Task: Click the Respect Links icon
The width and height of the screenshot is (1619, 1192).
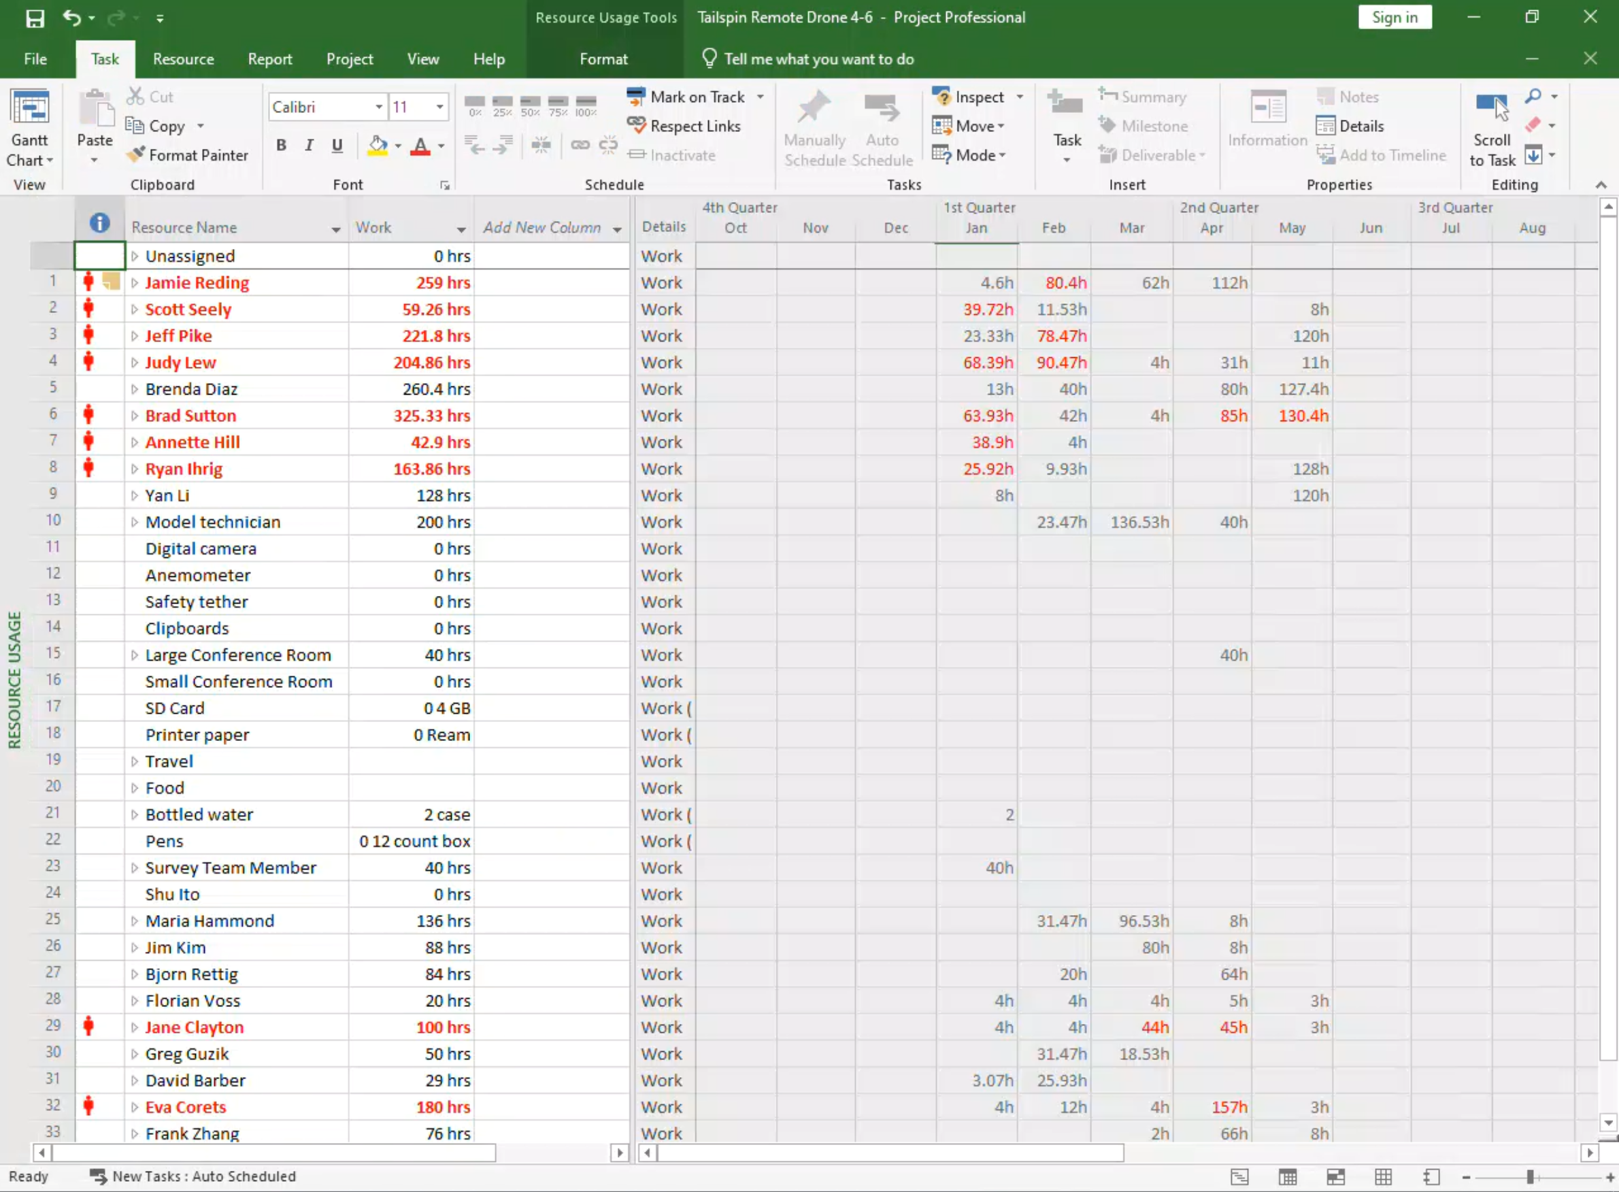Action: (x=635, y=126)
